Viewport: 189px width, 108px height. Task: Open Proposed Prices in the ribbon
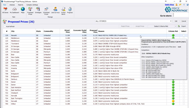30,11
